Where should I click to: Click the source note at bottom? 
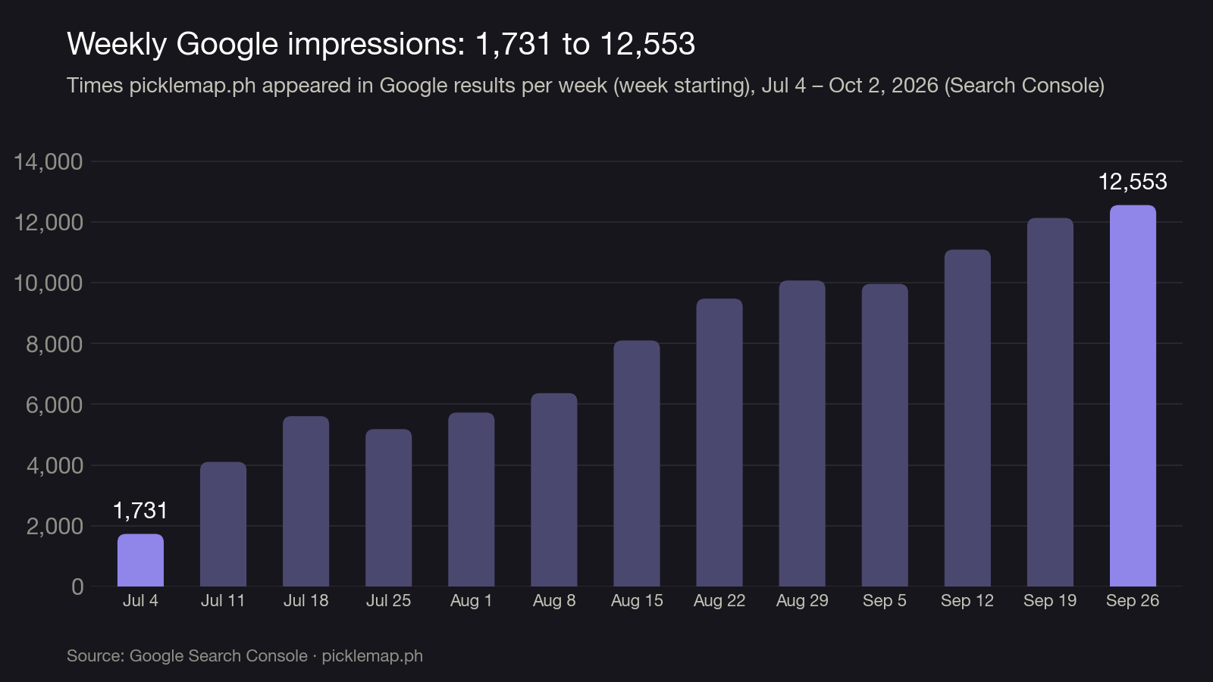[245, 656]
